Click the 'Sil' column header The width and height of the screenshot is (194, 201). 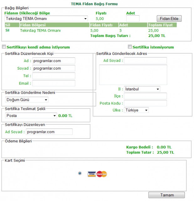click(x=12, y=25)
